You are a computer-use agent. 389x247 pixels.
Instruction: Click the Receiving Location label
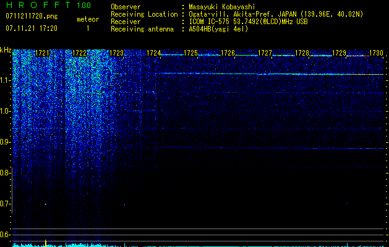[144, 14]
